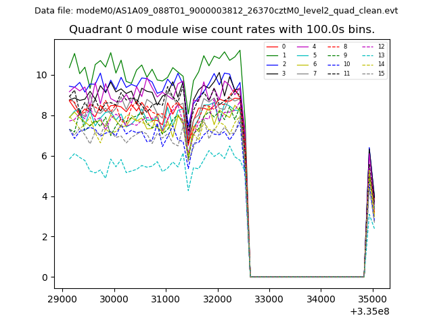Click the x-axis tick label 35000
433x324 pixels.
tap(371, 298)
